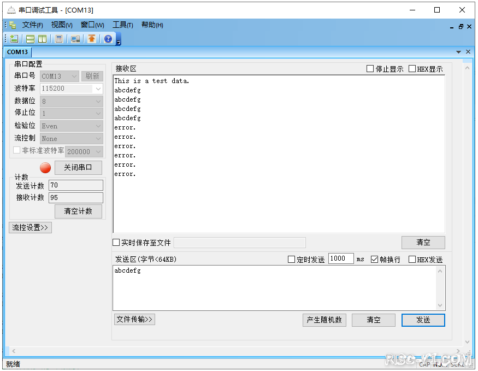
Task: Click the orange upload arrow toolbar icon
Action: (91, 38)
